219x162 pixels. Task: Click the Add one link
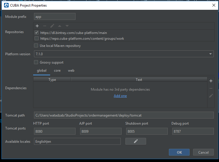(120, 96)
